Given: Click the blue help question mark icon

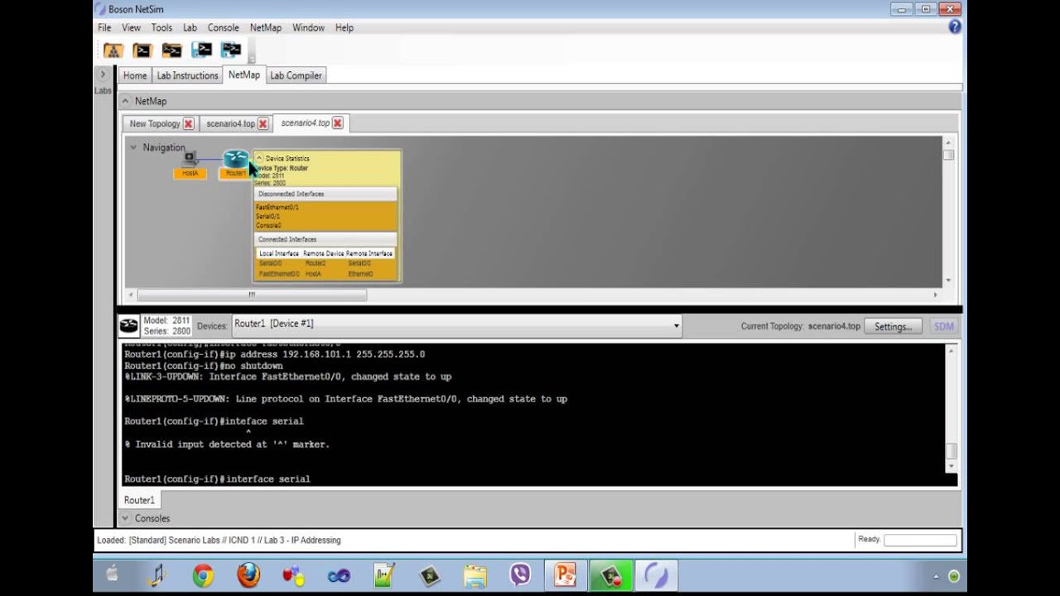Looking at the screenshot, I should coord(955,26).
